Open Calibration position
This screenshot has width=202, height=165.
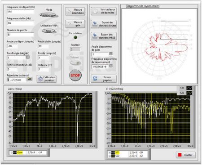46,79
